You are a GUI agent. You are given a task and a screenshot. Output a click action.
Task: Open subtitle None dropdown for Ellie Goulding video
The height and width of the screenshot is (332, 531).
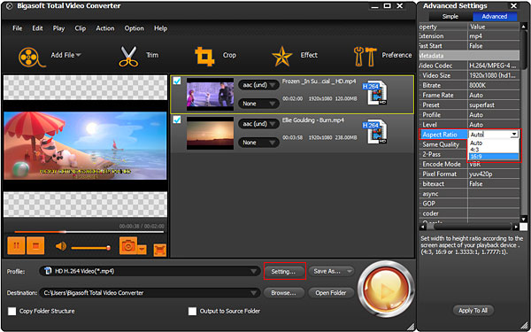(258, 143)
